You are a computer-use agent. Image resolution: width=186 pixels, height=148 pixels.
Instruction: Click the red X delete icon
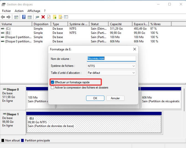pyautogui.click(x=43, y=17)
